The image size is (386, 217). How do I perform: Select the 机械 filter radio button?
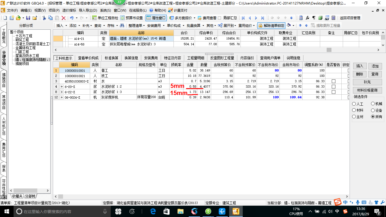point(373,104)
